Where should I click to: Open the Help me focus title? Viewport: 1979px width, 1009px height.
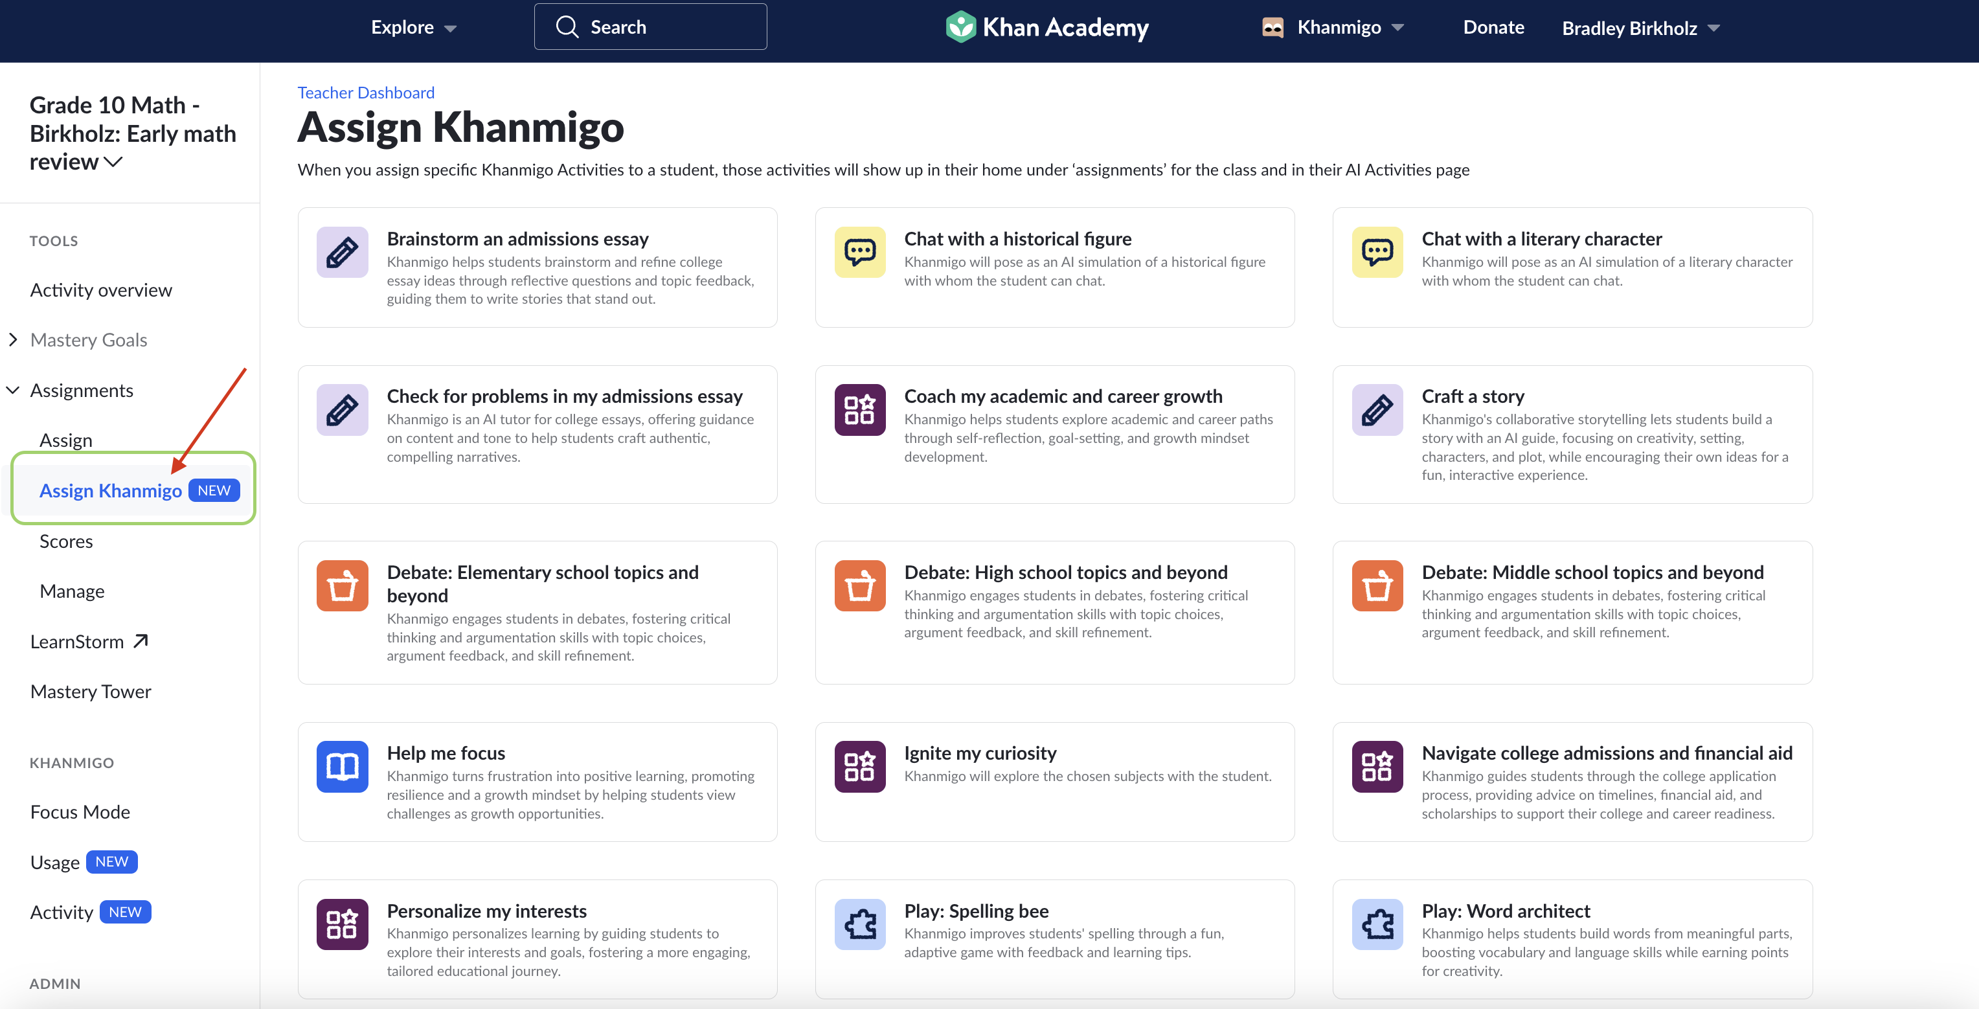click(446, 753)
